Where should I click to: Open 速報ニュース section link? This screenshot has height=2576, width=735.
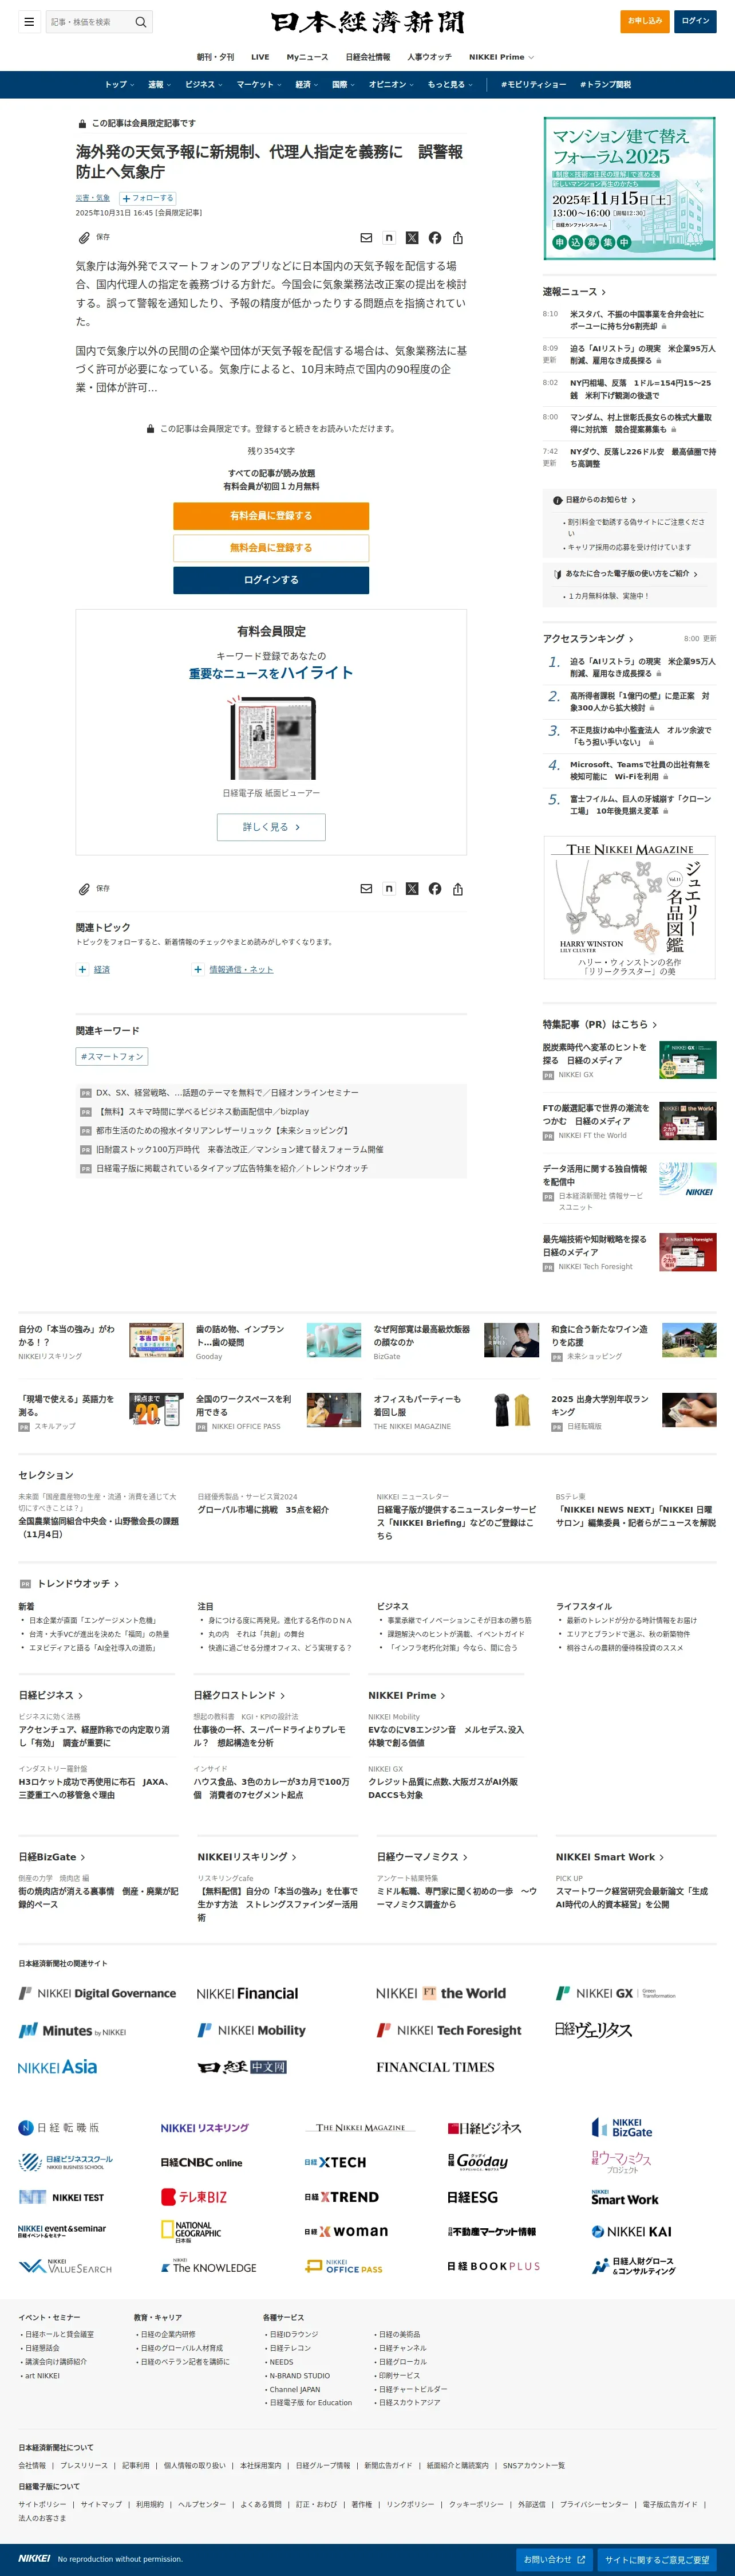point(573,292)
